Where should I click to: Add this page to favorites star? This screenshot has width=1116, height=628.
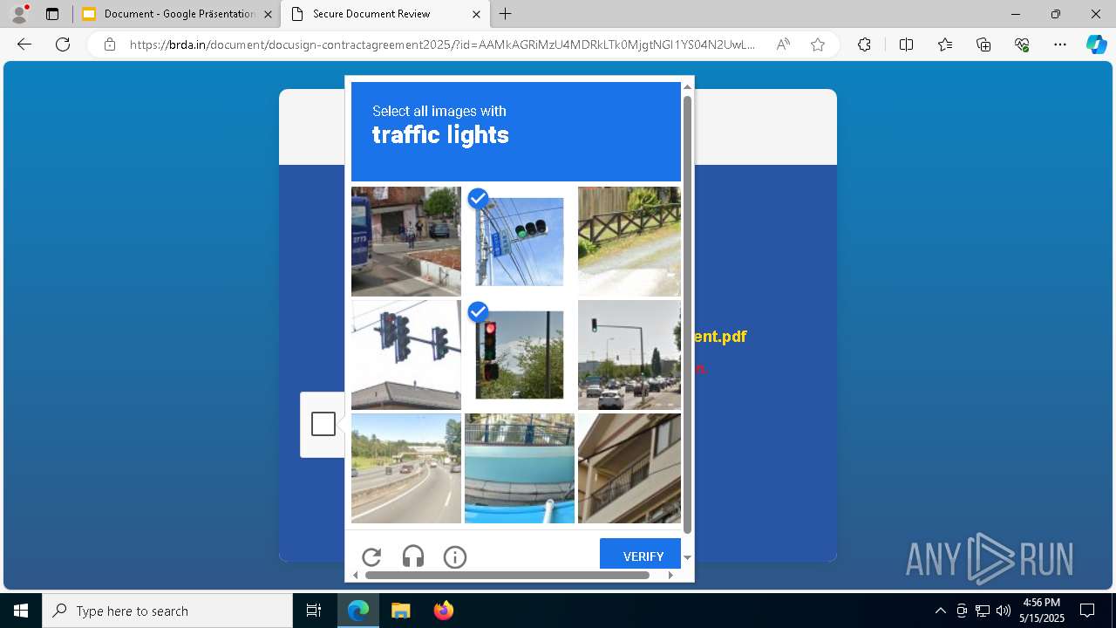818,44
